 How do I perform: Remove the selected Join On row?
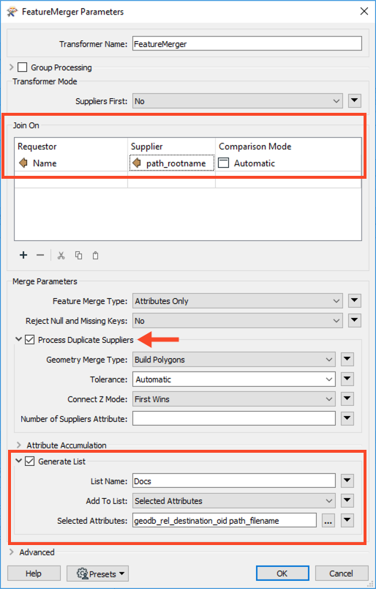pos(40,256)
